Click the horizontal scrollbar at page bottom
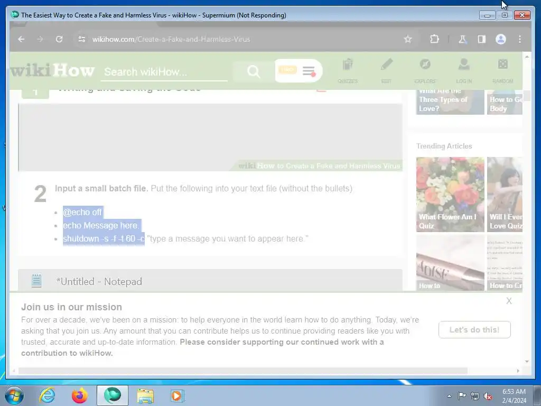The image size is (541, 406). tap(243, 371)
